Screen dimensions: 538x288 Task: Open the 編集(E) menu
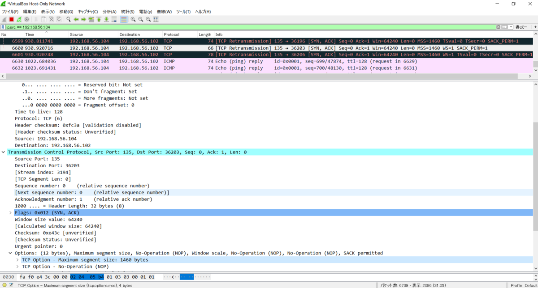[30, 12]
